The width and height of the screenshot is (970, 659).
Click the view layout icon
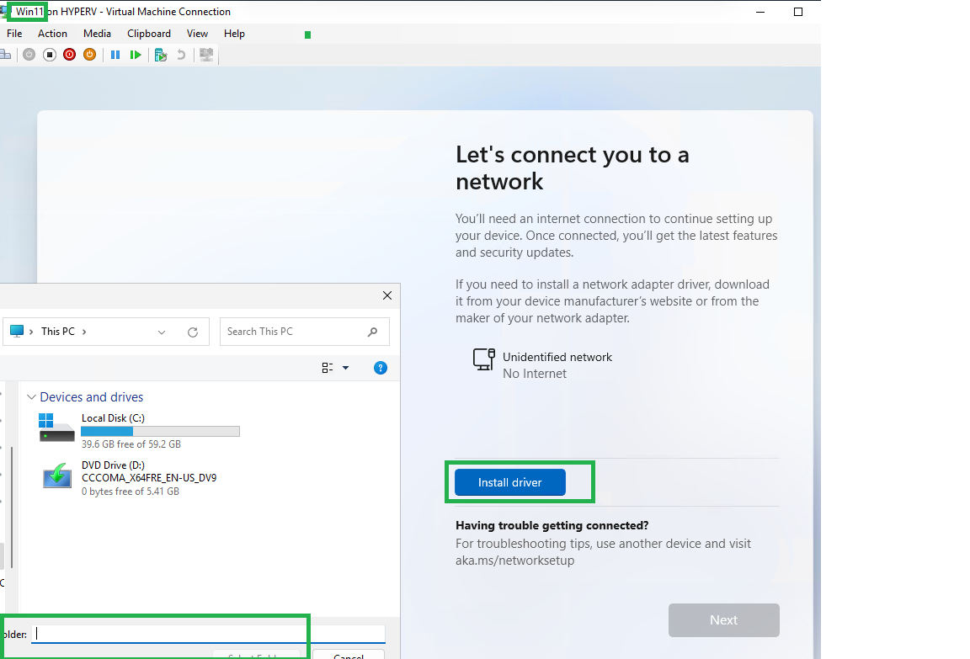click(x=328, y=368)
